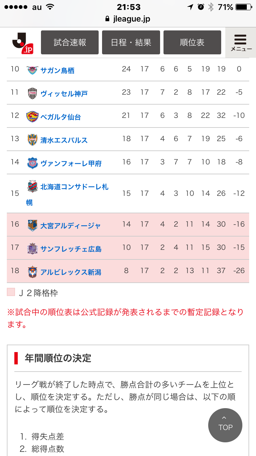The width and height of the screenshot is (256, 456).
Task: Switch to the 日程・結果 tab
Action: (x=131, y=42)
